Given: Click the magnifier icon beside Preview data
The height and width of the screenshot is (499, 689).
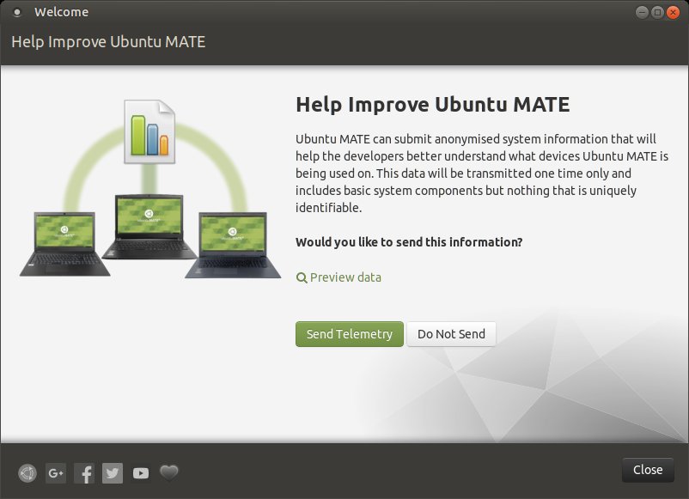Looking at the screenshot, I should (302, 277).
